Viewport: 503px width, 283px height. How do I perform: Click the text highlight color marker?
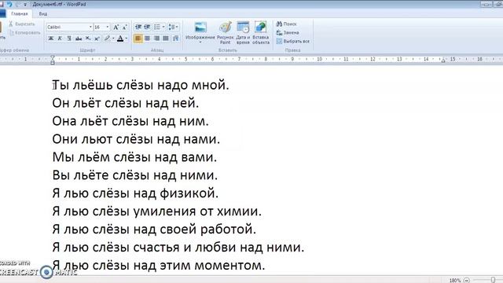107,39
